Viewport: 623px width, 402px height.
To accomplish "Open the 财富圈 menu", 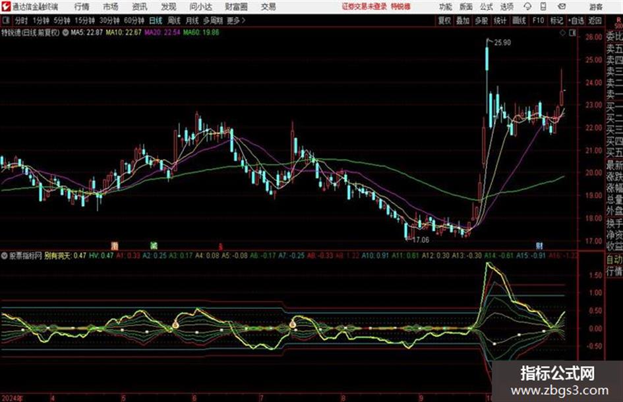I will 236,7.
